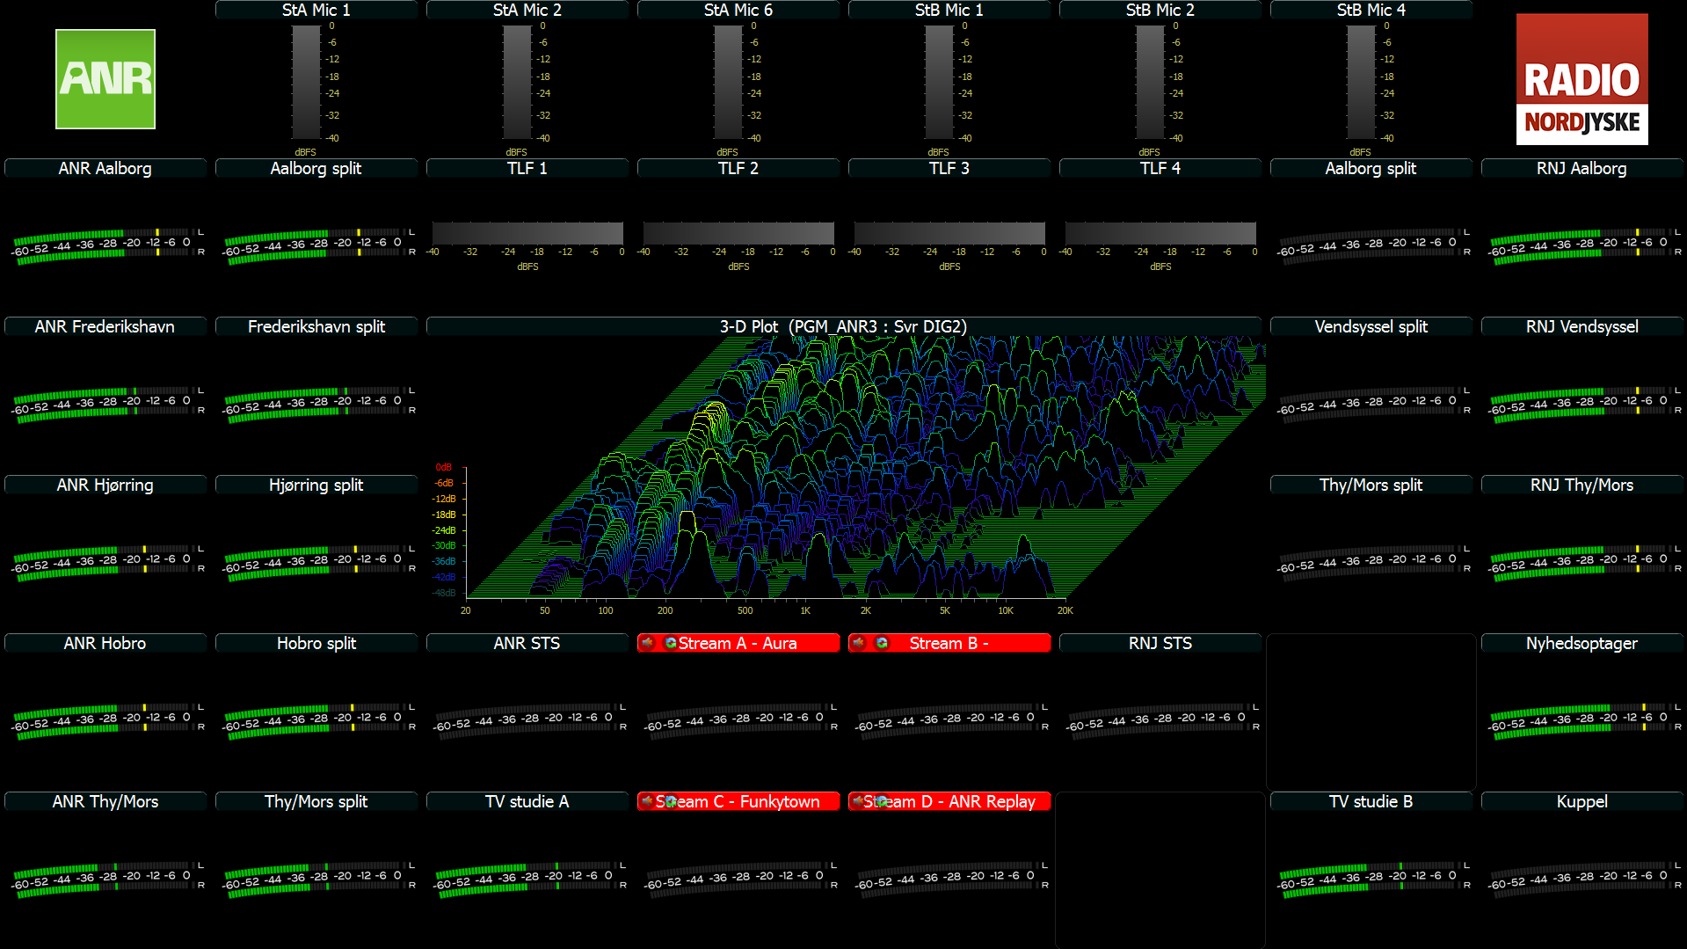Viewport: 1687px width, 949px height.
Task: Click the refresh icon on Stream C
Action: click(671, 801)
